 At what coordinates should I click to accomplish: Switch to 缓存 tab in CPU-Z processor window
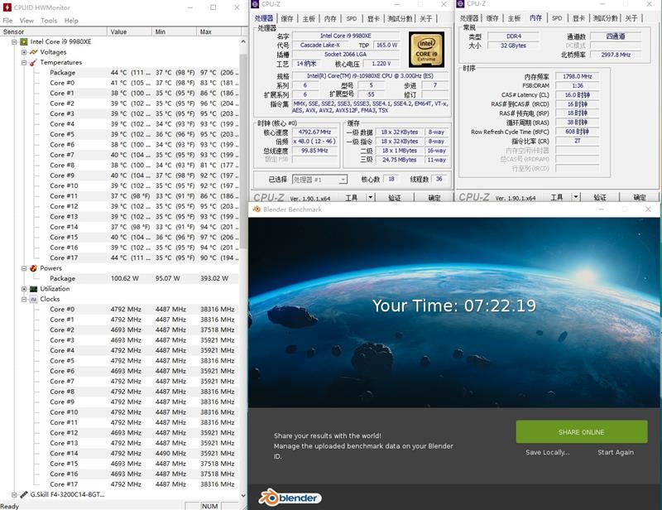click(287, 18)
